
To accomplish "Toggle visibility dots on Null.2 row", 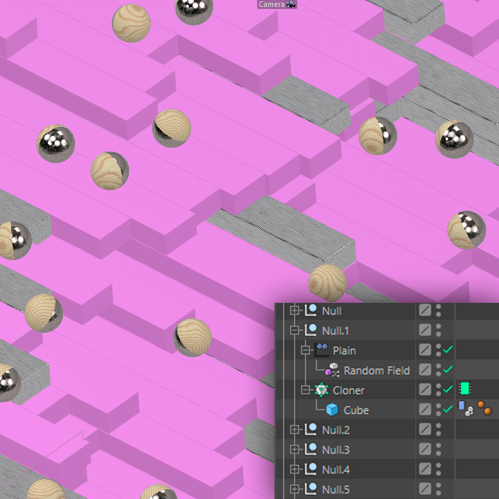I will tap(439, 429).
